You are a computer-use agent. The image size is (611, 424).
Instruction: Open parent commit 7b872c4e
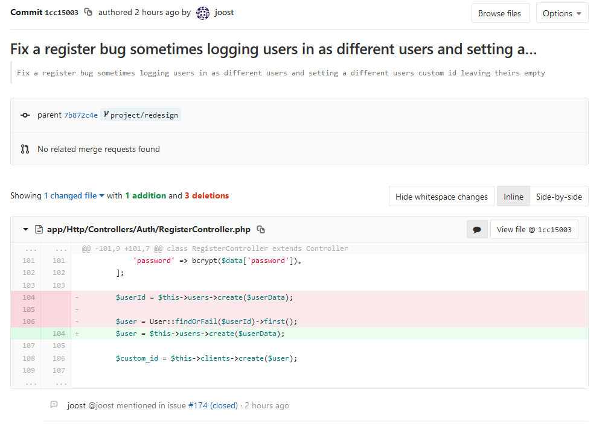pyautogui.click(x=81, y=115)
